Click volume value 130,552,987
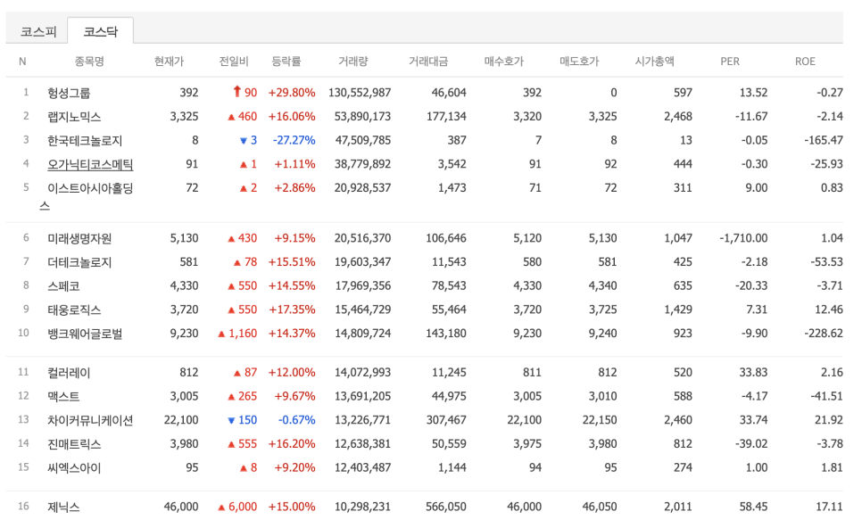This screenshot has width=862, height=520. [360, 93]
